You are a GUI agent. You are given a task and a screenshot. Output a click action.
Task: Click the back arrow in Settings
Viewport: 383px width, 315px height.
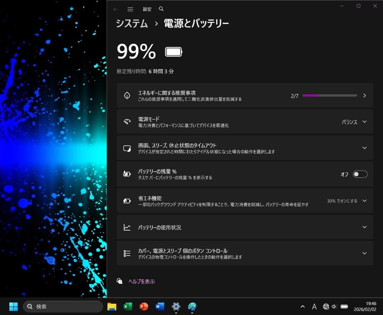(x=116, y=9)
